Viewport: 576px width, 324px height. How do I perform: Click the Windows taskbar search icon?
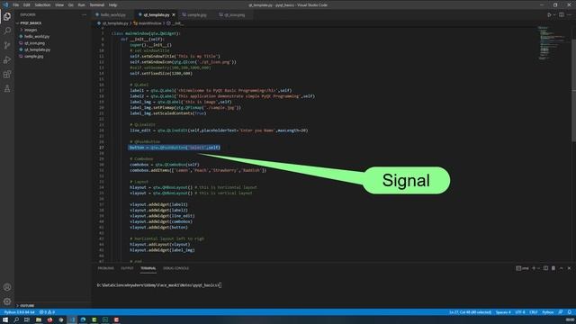tap(16, 320)
